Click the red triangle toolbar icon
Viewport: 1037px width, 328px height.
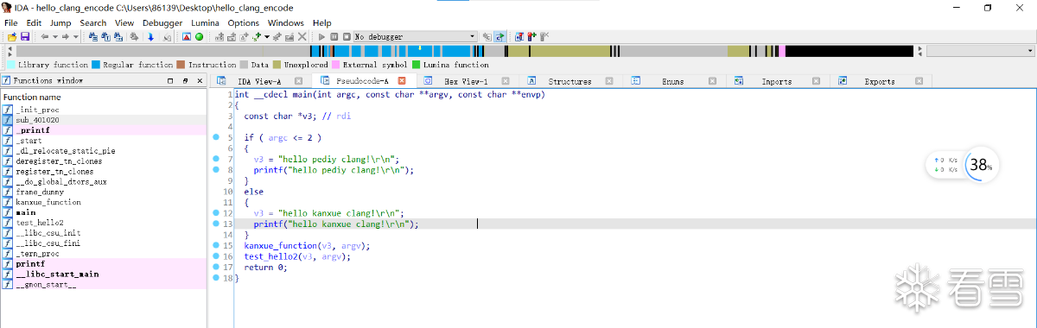point(187,37)
